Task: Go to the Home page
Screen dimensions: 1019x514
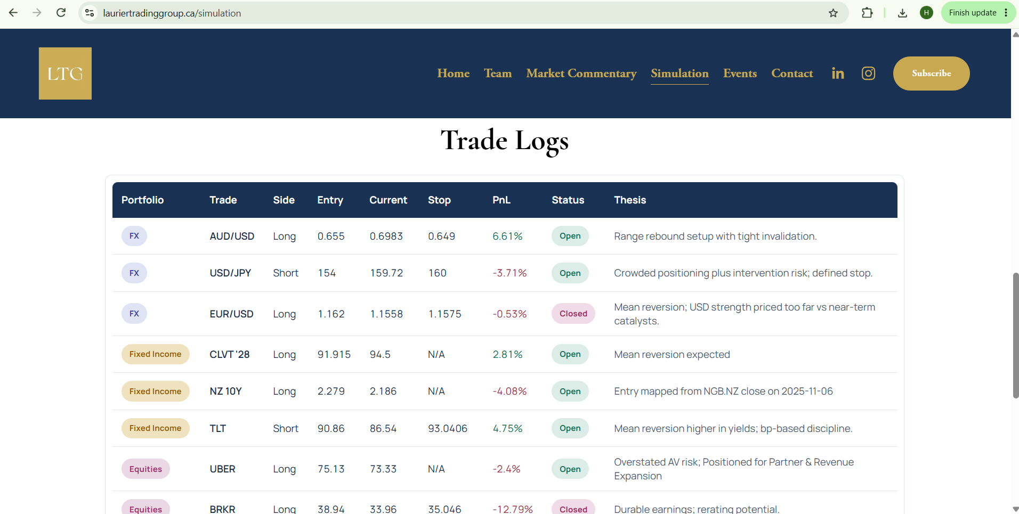Action: click(453, 74)
